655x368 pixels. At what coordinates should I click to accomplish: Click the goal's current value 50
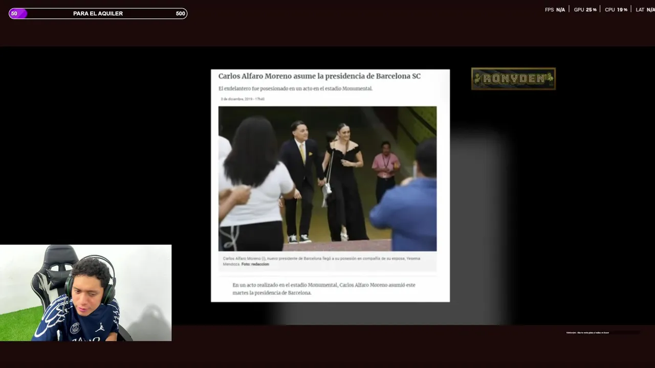click(x=14, y=14)
